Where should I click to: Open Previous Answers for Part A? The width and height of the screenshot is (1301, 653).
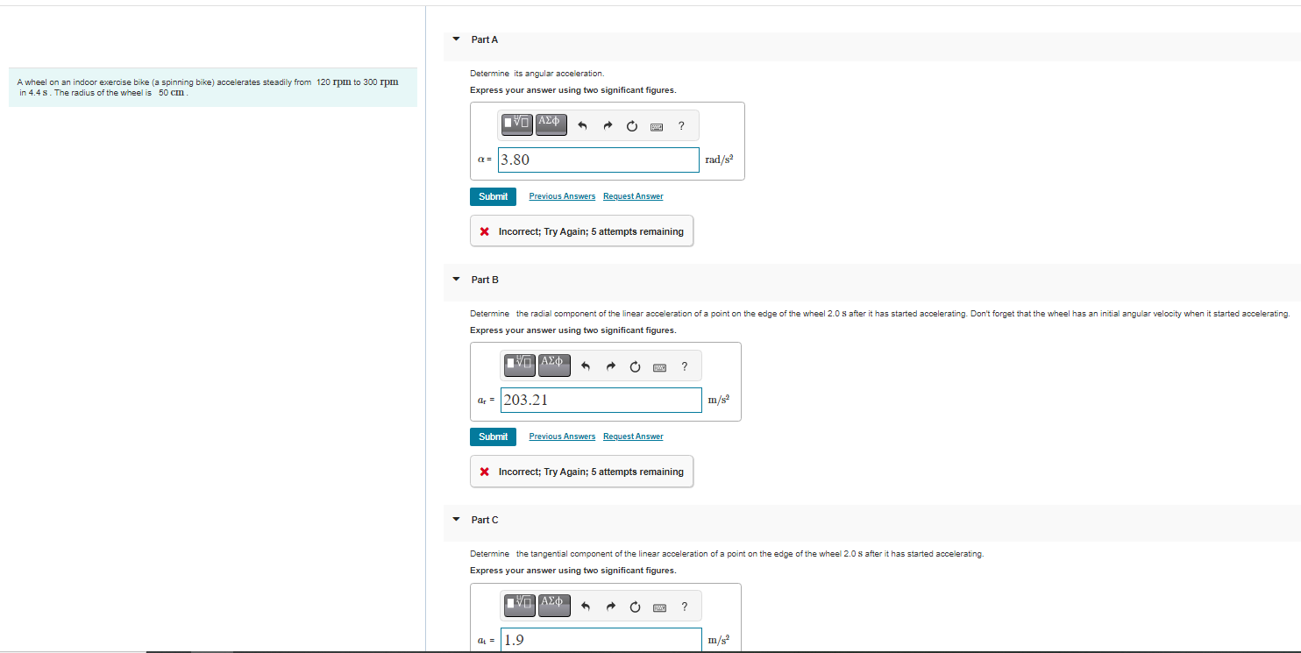pyautogui.click(x=562, y=195)
